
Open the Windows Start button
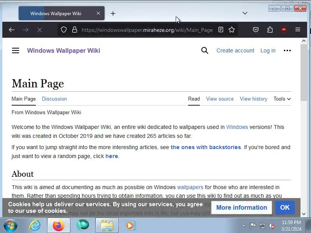point(10,226)
